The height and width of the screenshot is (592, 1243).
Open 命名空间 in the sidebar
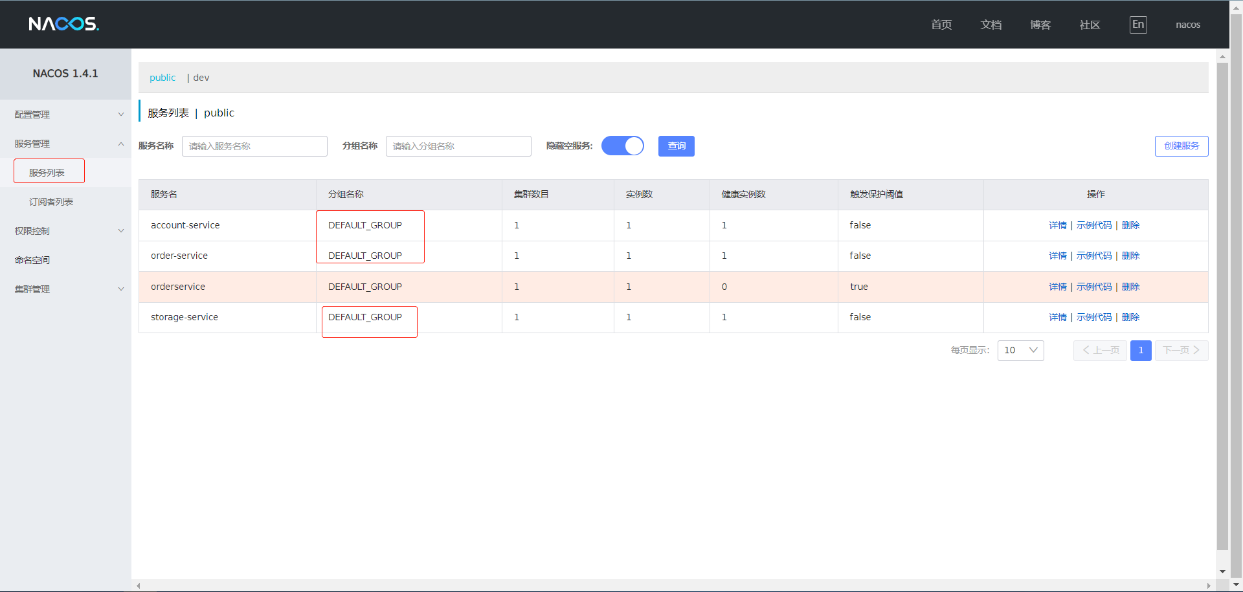tap(32, 260)
